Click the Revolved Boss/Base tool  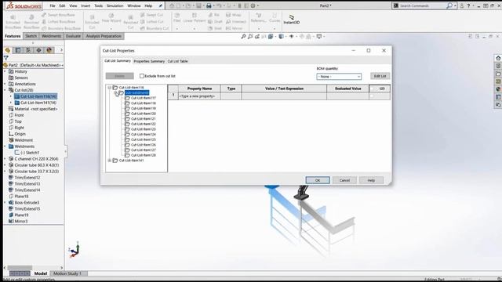pyautogui.click(x=31, y=21)
